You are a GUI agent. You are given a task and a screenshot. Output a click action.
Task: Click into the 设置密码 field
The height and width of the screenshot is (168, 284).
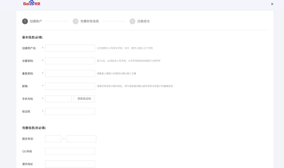point(70,61)
